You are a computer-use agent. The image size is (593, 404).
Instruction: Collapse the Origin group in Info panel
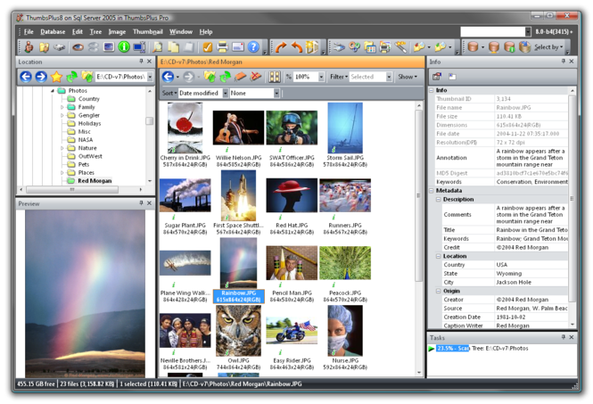[439, 291]
